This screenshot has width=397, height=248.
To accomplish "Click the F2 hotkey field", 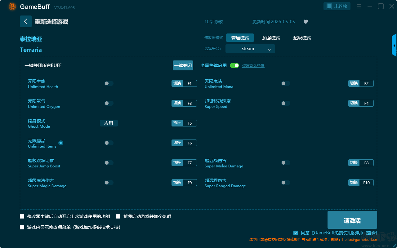I will click(x=366, y=83).
